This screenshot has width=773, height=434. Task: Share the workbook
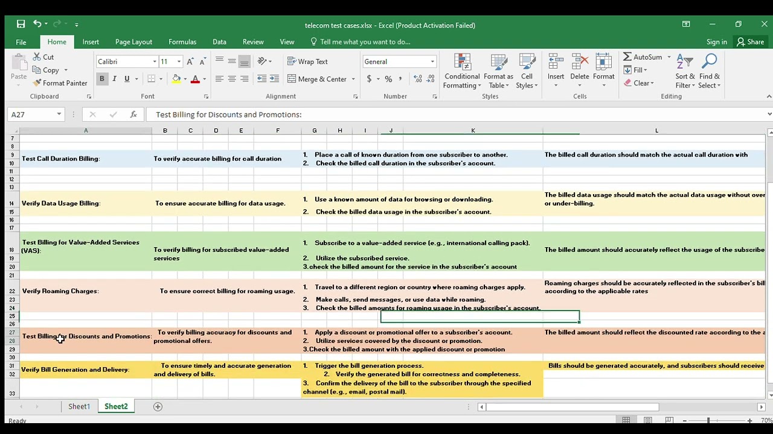tap(750, 42)
